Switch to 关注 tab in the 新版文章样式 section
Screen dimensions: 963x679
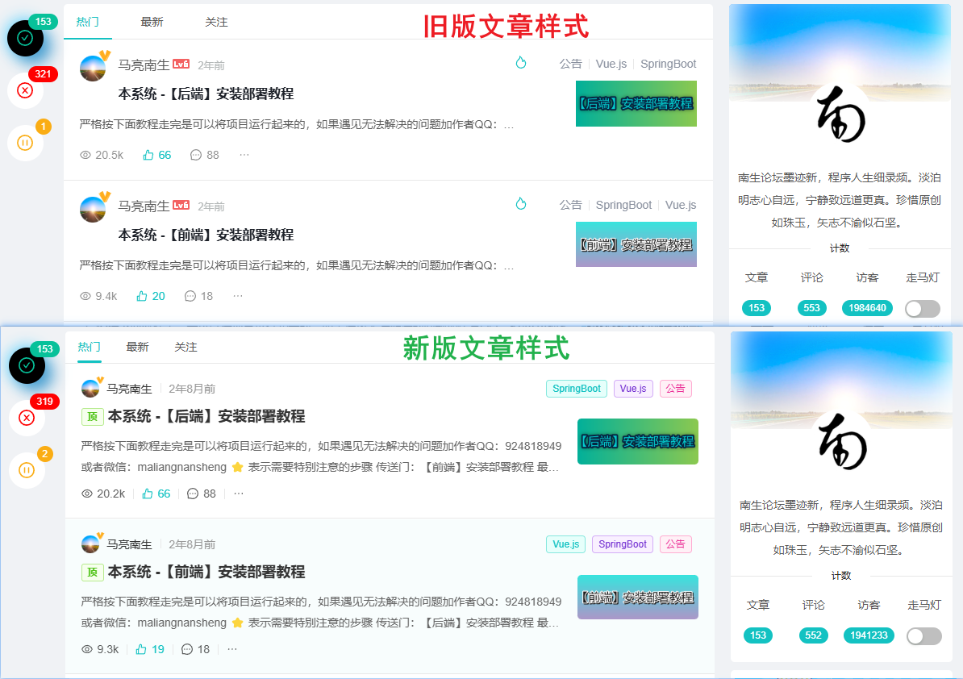(x=186, y=347)
